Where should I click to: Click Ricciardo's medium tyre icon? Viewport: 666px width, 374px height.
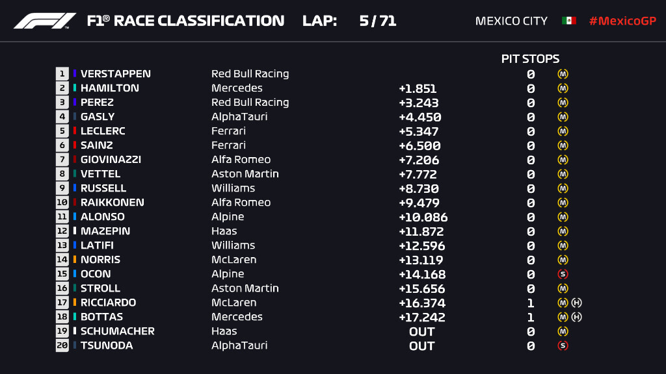563,303
